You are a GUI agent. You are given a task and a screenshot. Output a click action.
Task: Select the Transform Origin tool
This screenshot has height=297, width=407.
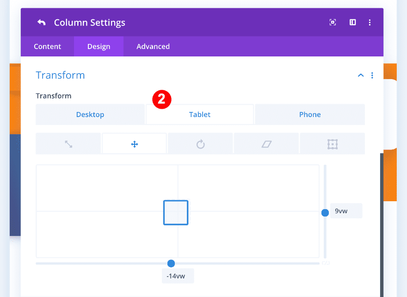click(332, 143)
